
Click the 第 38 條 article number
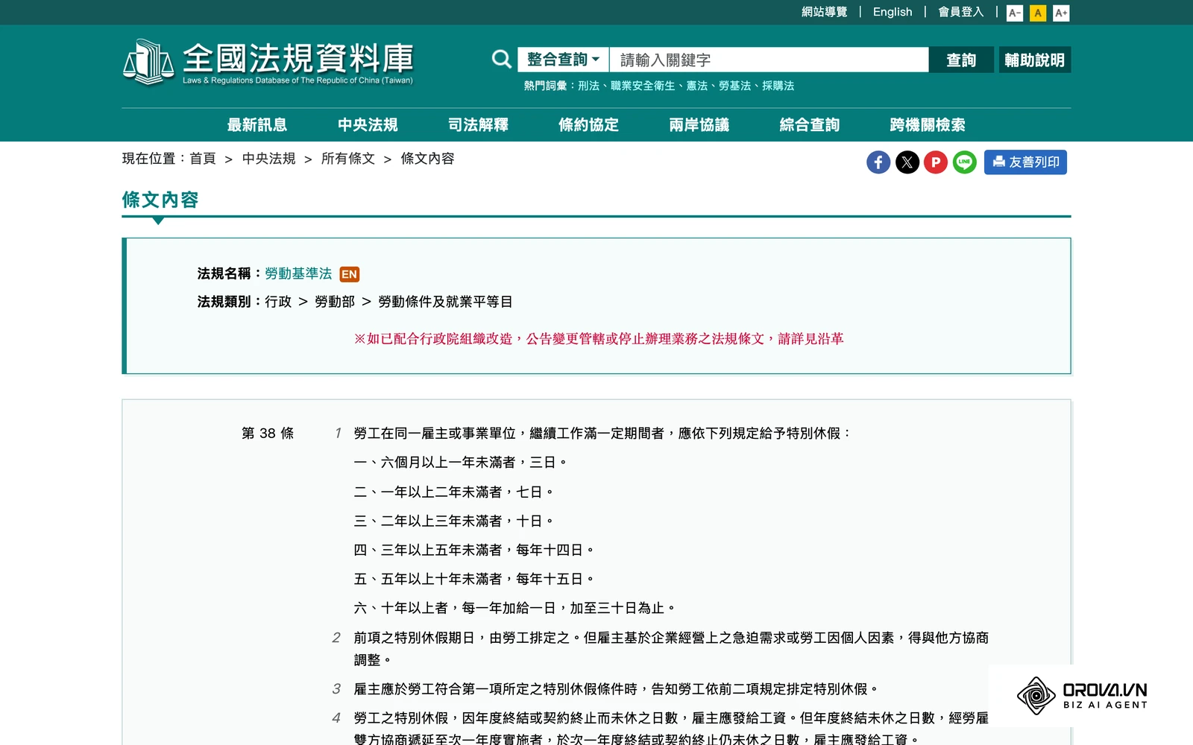point(268,434)
